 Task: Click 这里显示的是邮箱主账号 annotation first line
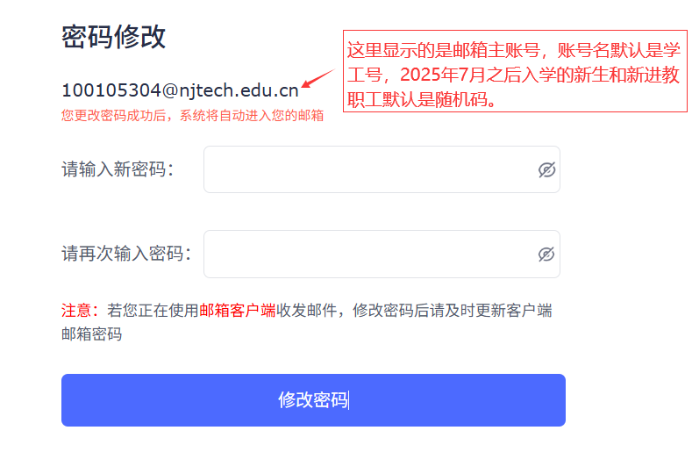443,50
